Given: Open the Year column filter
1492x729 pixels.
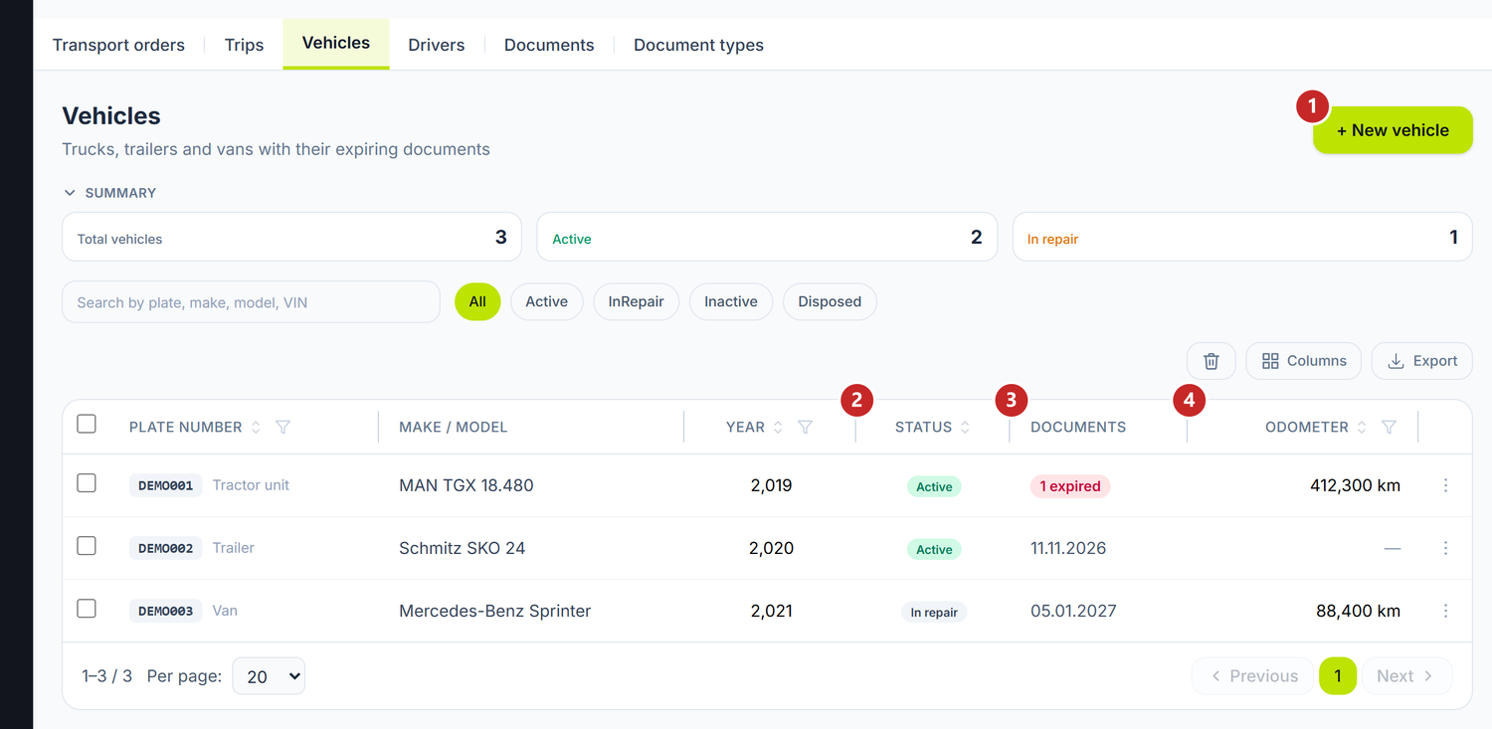Looking at the screenshot, I should [x=806, y=427].
